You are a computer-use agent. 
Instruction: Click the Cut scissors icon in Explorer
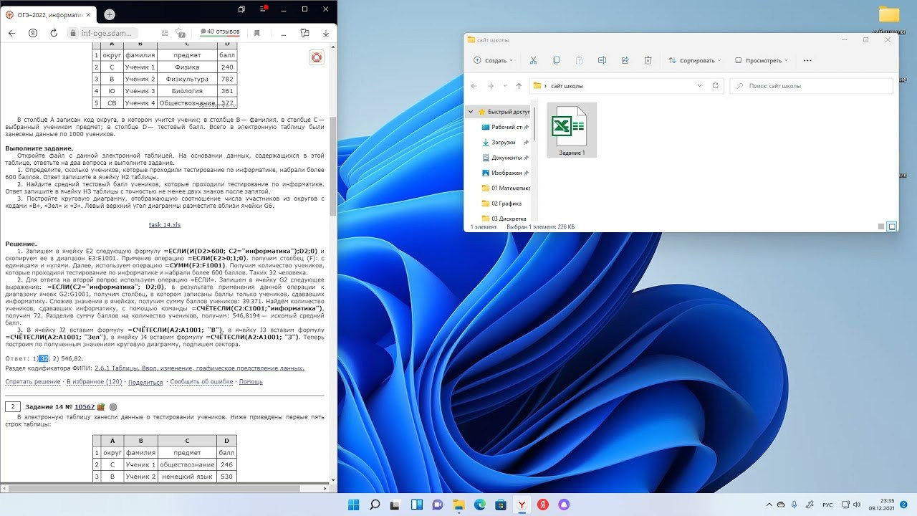533,61
